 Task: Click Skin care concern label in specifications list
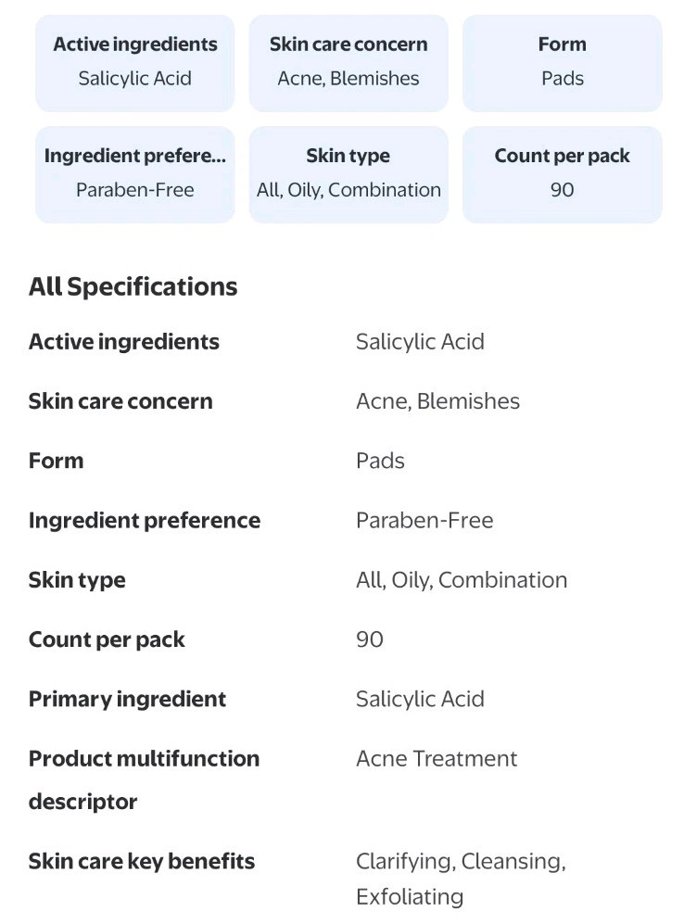coord(120,401)
